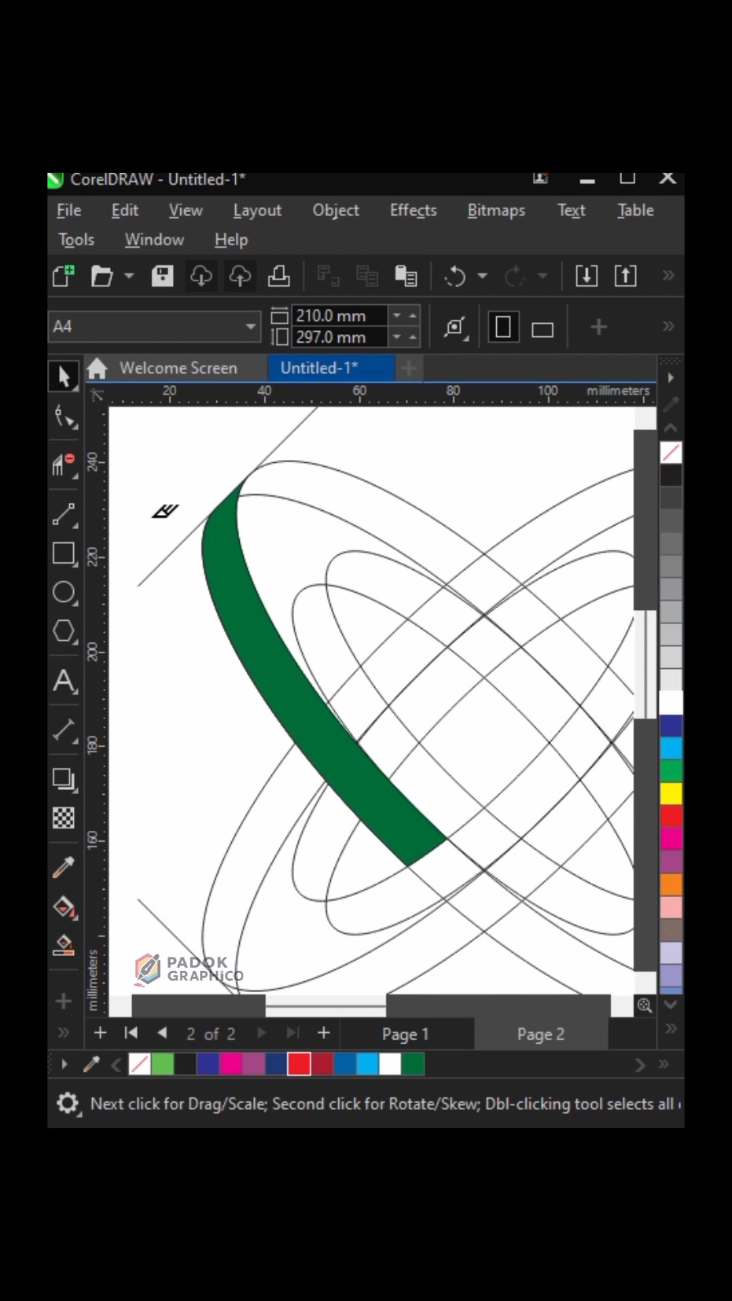Click the Import icon

click(586, 276)
